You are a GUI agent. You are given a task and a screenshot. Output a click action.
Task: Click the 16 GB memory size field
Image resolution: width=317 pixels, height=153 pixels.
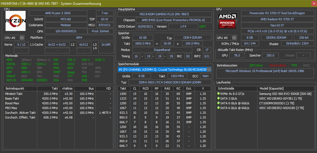pos(143,38)
